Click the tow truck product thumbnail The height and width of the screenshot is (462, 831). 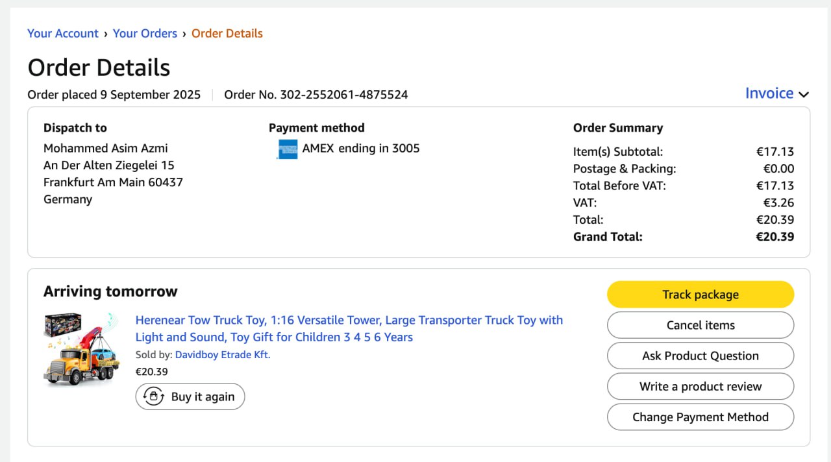coord(82,349)
